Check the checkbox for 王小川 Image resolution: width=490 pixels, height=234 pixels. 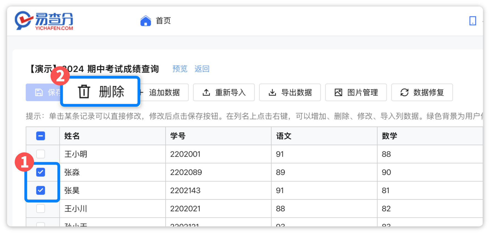pos(41,209)
